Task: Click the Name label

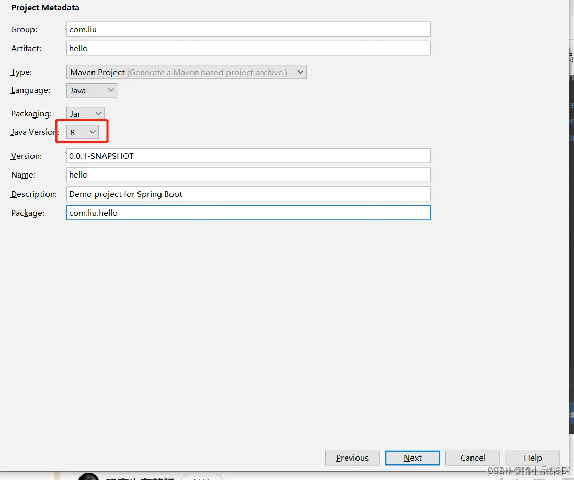Action: point(24,175)
